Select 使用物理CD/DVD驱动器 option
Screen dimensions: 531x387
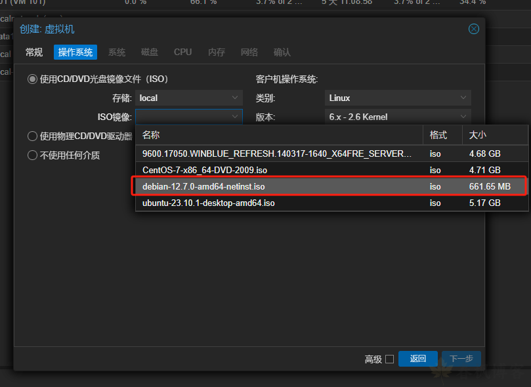(32, 136)
